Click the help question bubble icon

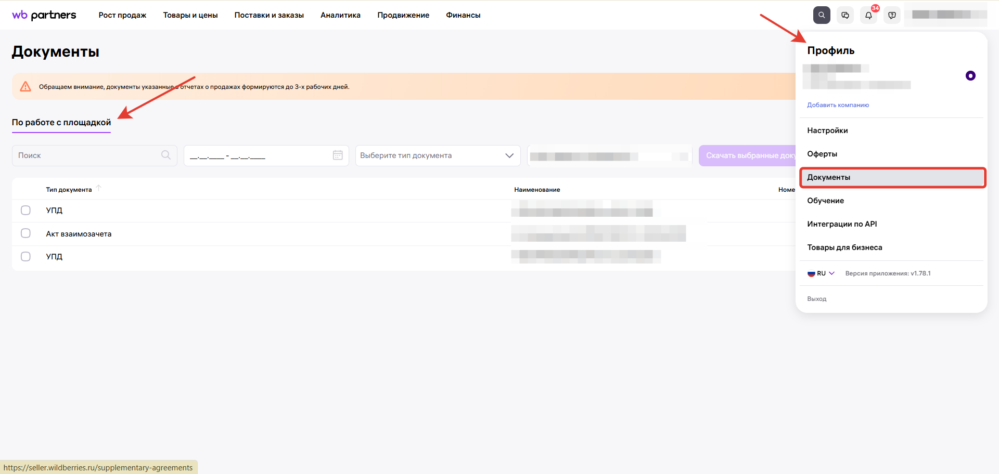tap(892, 15)
